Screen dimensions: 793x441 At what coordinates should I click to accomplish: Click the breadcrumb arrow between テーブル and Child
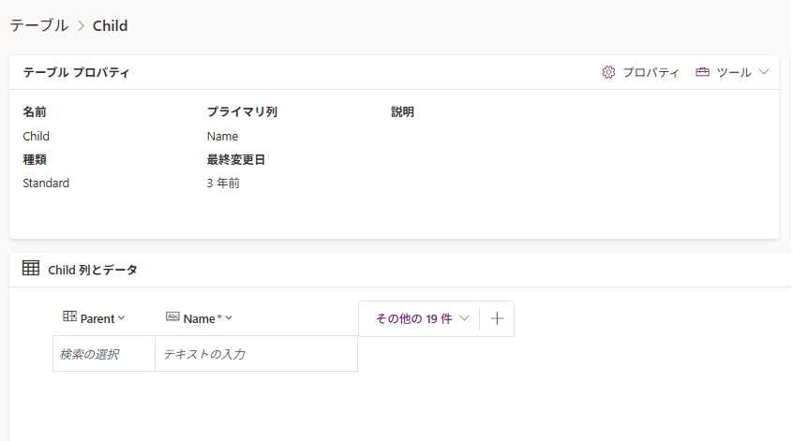tap(81, 26)
